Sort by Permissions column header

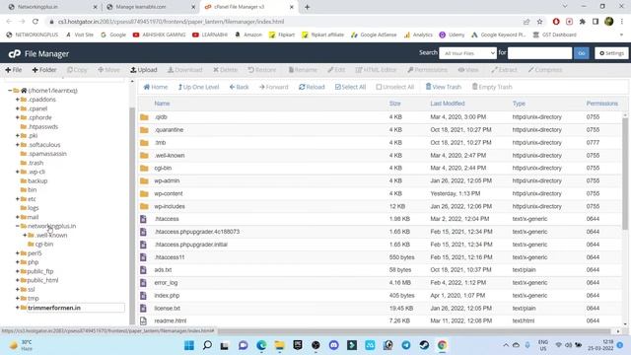pyautogui.click(x=601, y=104)
